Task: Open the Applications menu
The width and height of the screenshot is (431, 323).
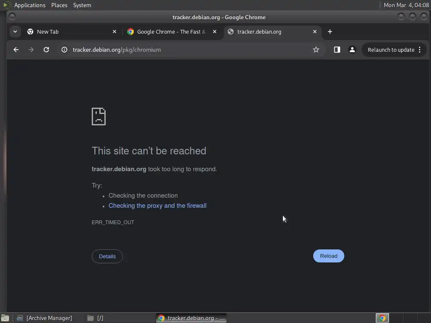Action: [30, 5]
